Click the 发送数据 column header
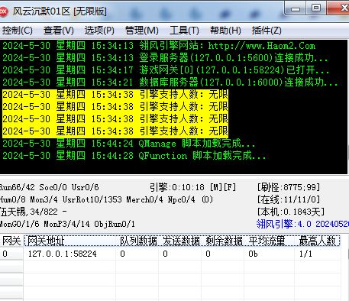349x301 pixels. tap(181, 241)
